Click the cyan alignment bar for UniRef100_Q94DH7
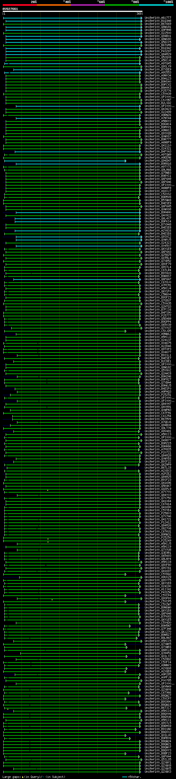Screen dimensions: 176x779 click(65, 161)
